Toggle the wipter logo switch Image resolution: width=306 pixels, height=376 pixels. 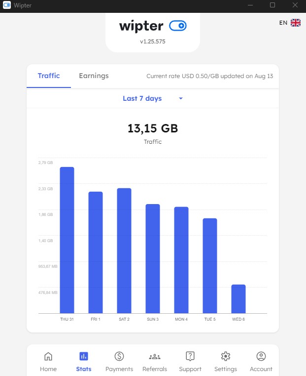tap(177, 26)
